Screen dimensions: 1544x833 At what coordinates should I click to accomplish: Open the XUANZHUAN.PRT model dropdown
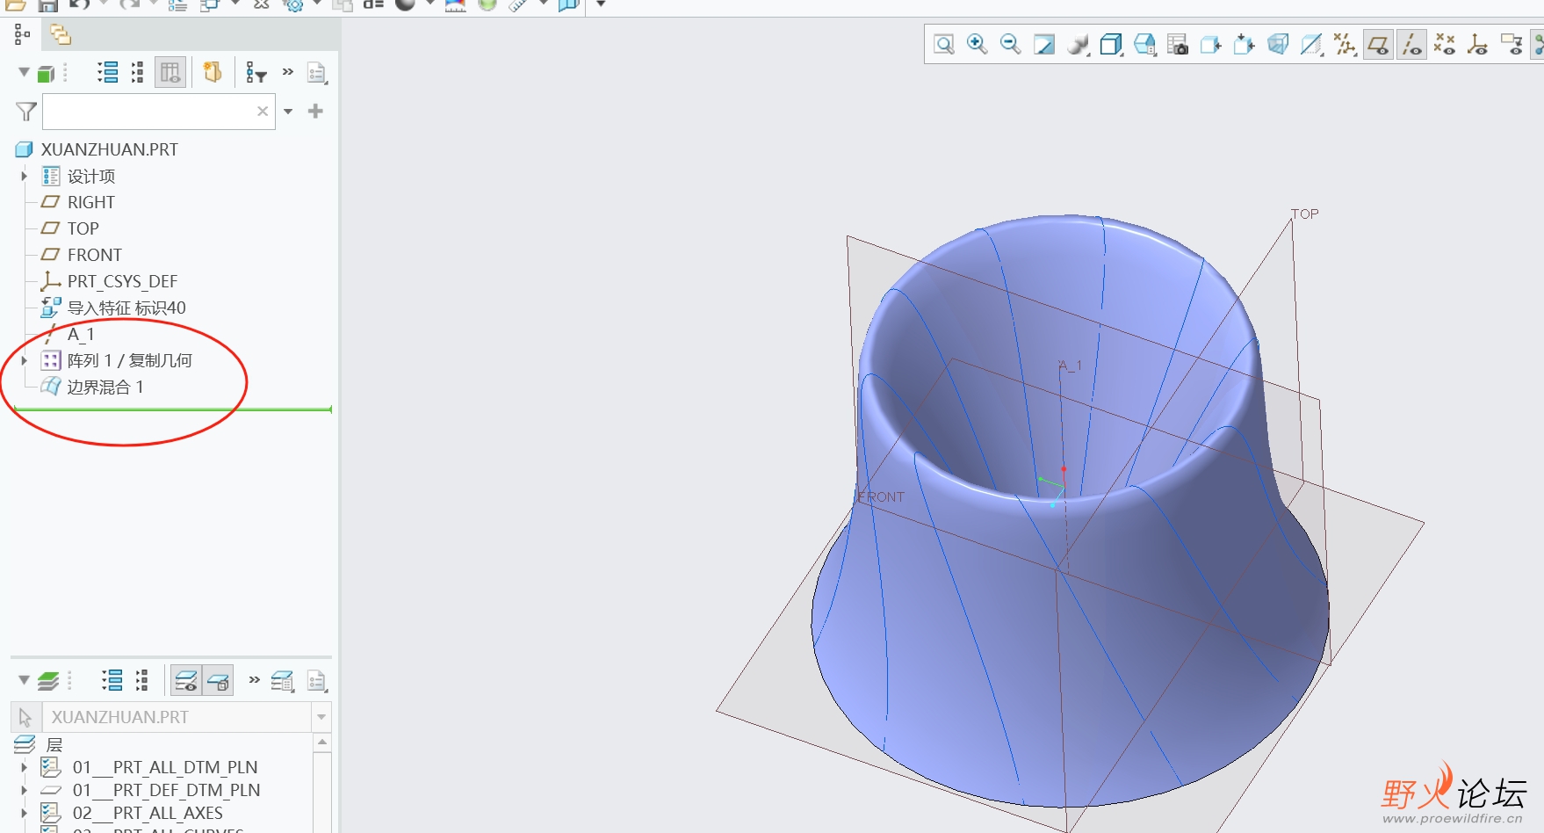tap(321, 717)
